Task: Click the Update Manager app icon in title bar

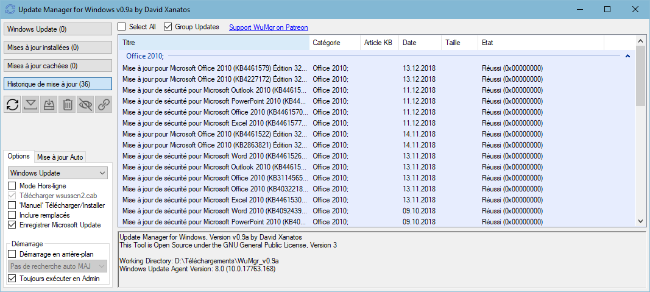Action: pyautogui.click(x=10, y=9)
